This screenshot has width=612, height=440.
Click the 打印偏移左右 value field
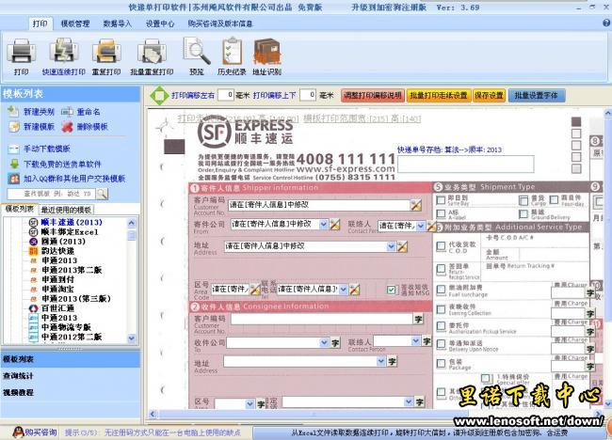(x=226, y=95)
